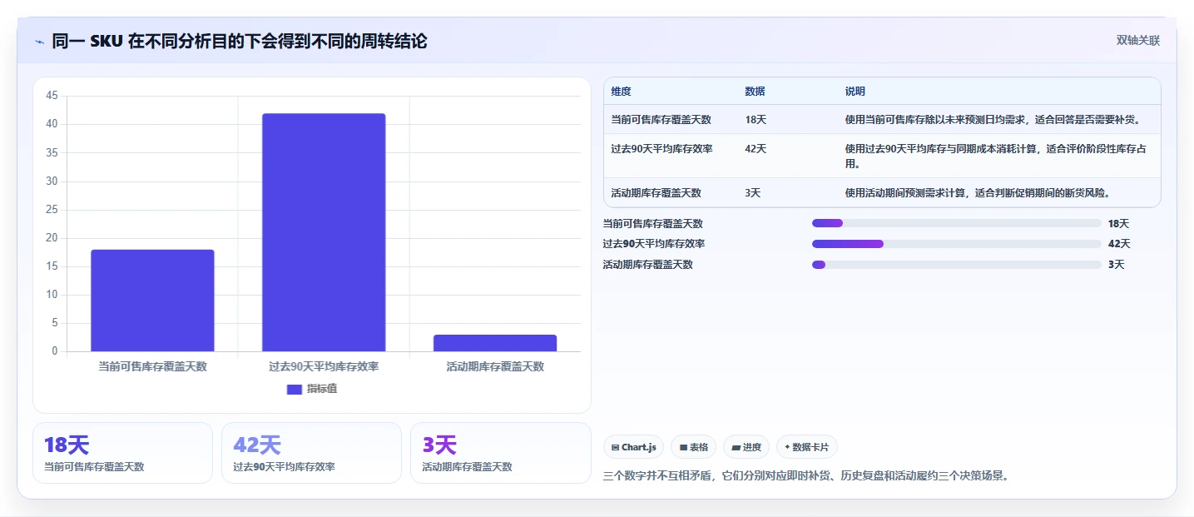Image resolution: width=1194 pixels, height=517 pixels.
Task: Click description starting 使用过去90天平均库存
Action: pos(996,157)
